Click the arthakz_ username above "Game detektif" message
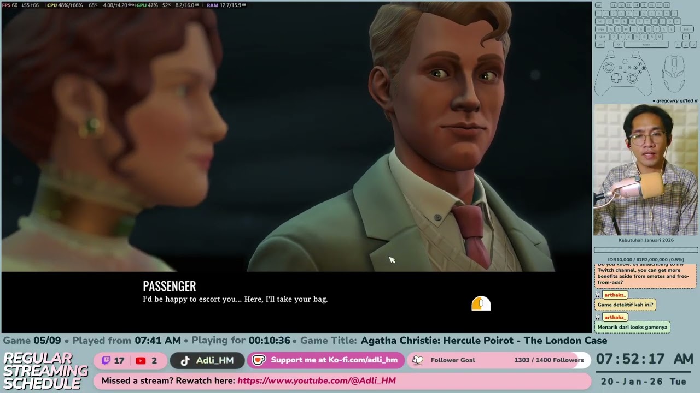This screenshot has height=393, width=700. tap(615, 295)
